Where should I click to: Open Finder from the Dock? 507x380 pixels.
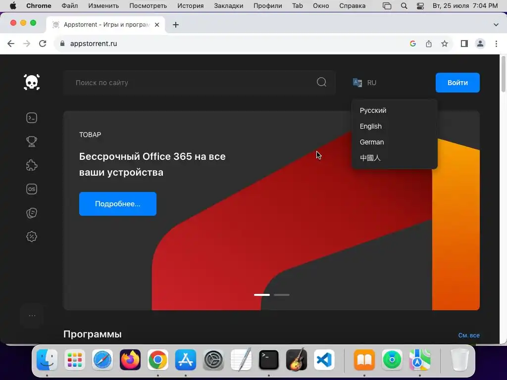[x=47, y=360]
